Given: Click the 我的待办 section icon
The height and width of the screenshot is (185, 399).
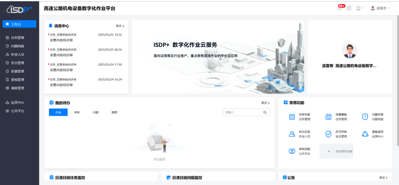Looking at the screenshot, I should [x=51, y=103].
